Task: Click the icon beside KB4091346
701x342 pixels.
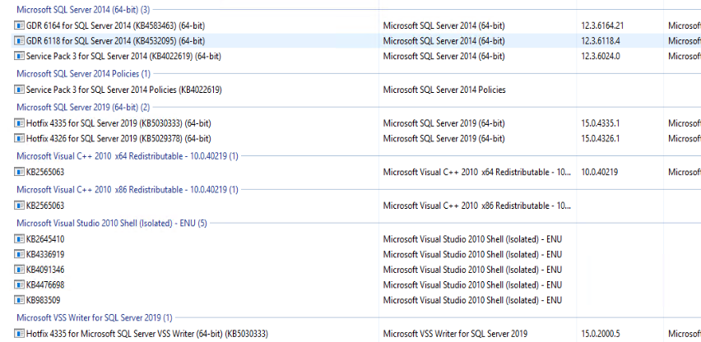Action: pyautogui.click(x=19, y=270)
